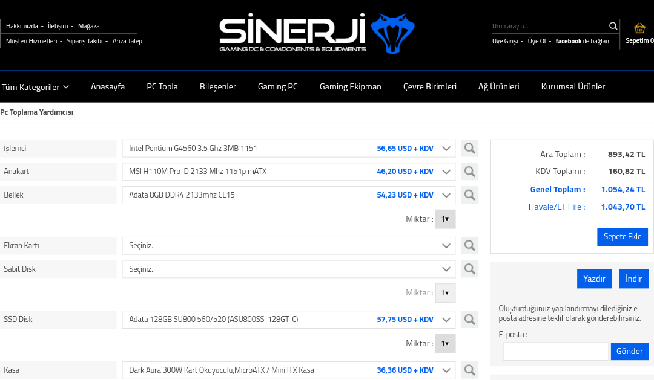Open the shopping basket icon
The height and width of the screenshot is (380, 654).
coord(639,28)
